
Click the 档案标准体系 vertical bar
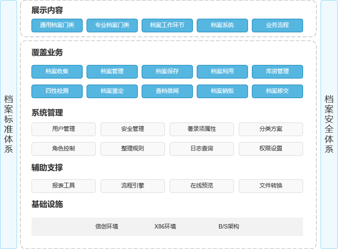click(9, 124)
